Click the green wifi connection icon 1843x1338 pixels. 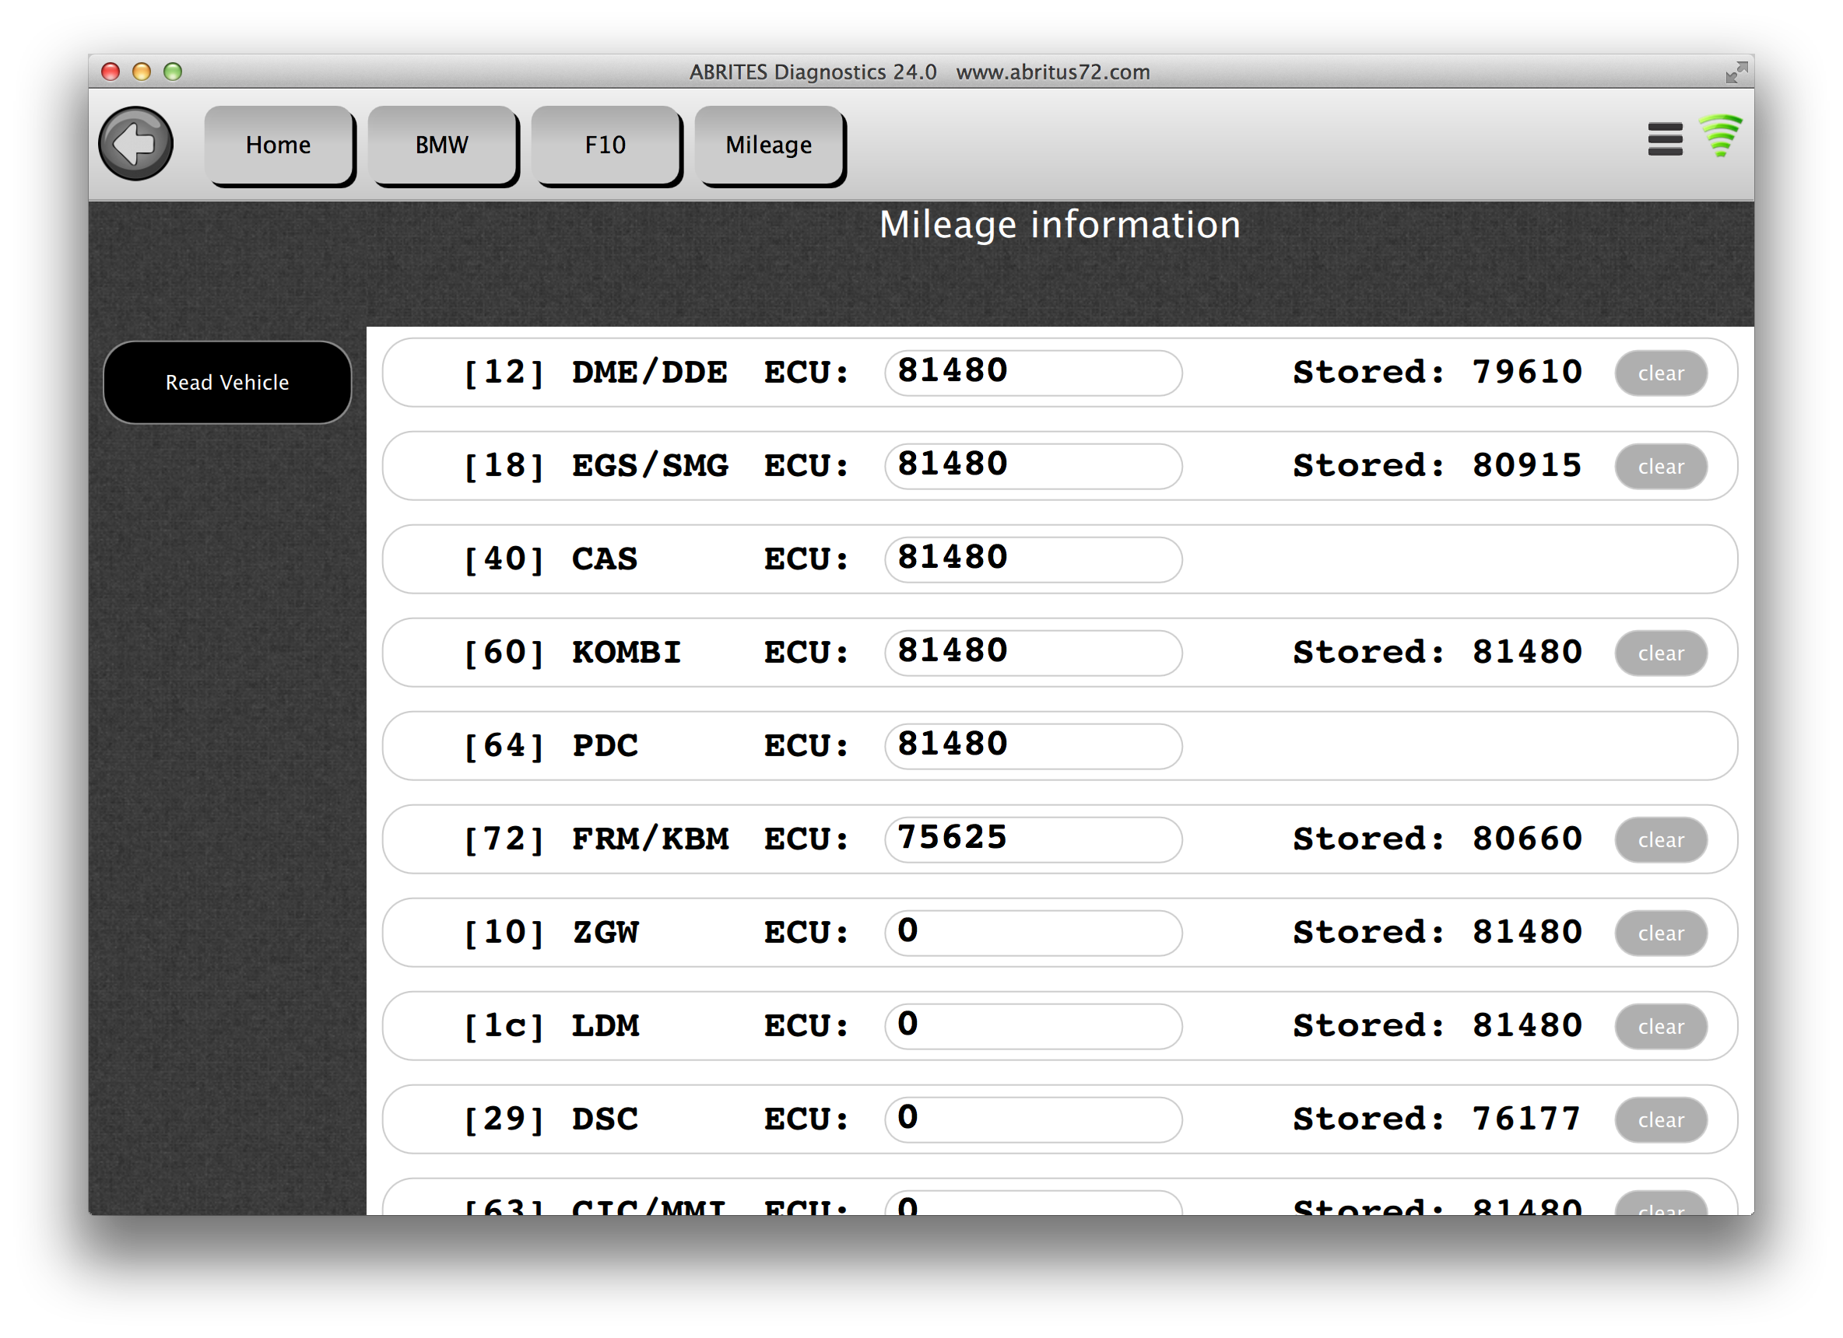coord(1720,135)
